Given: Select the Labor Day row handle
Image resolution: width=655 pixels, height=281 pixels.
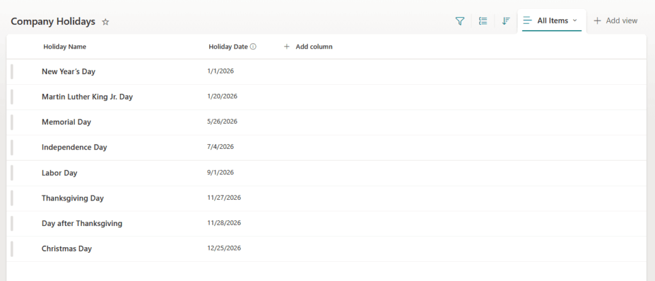Looking at the screenshot, I should (12, 172).
